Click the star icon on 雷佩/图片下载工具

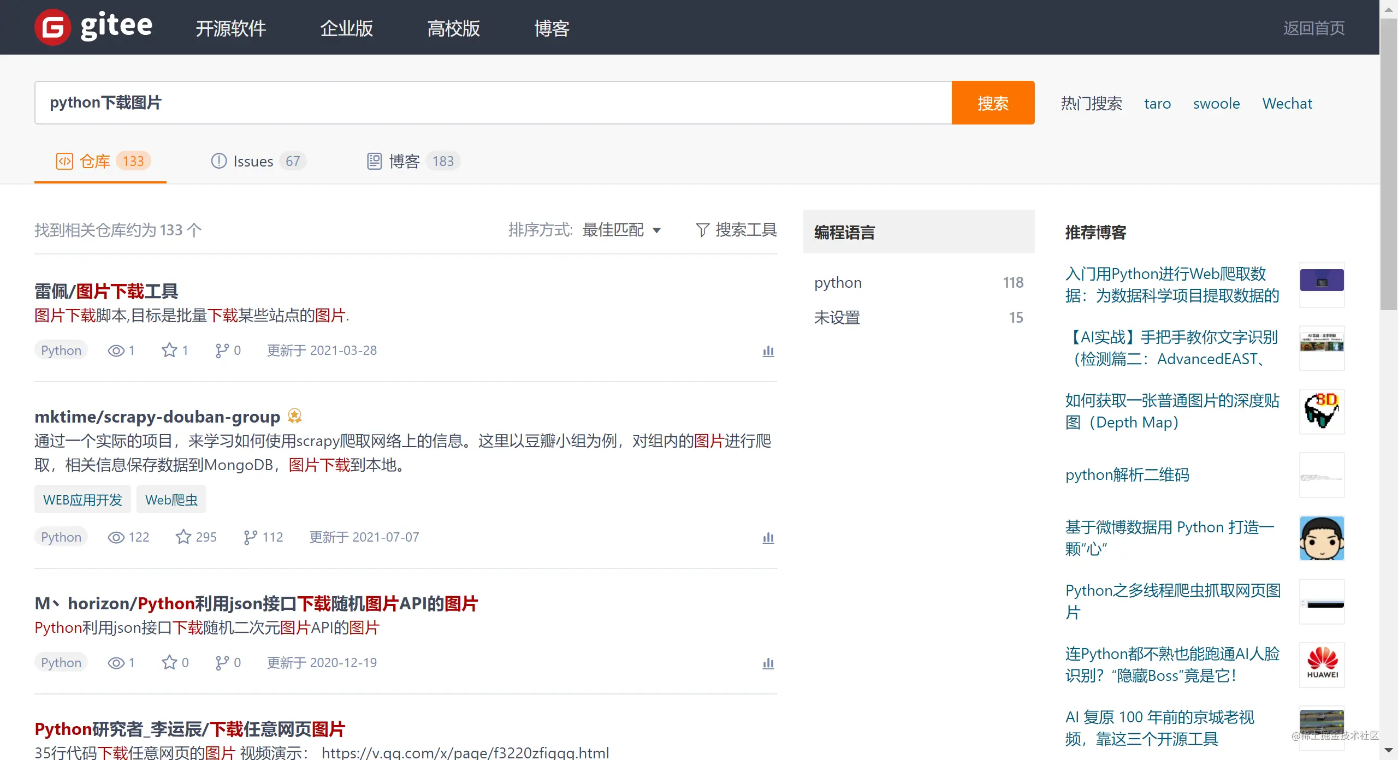(x=169, y=350)
